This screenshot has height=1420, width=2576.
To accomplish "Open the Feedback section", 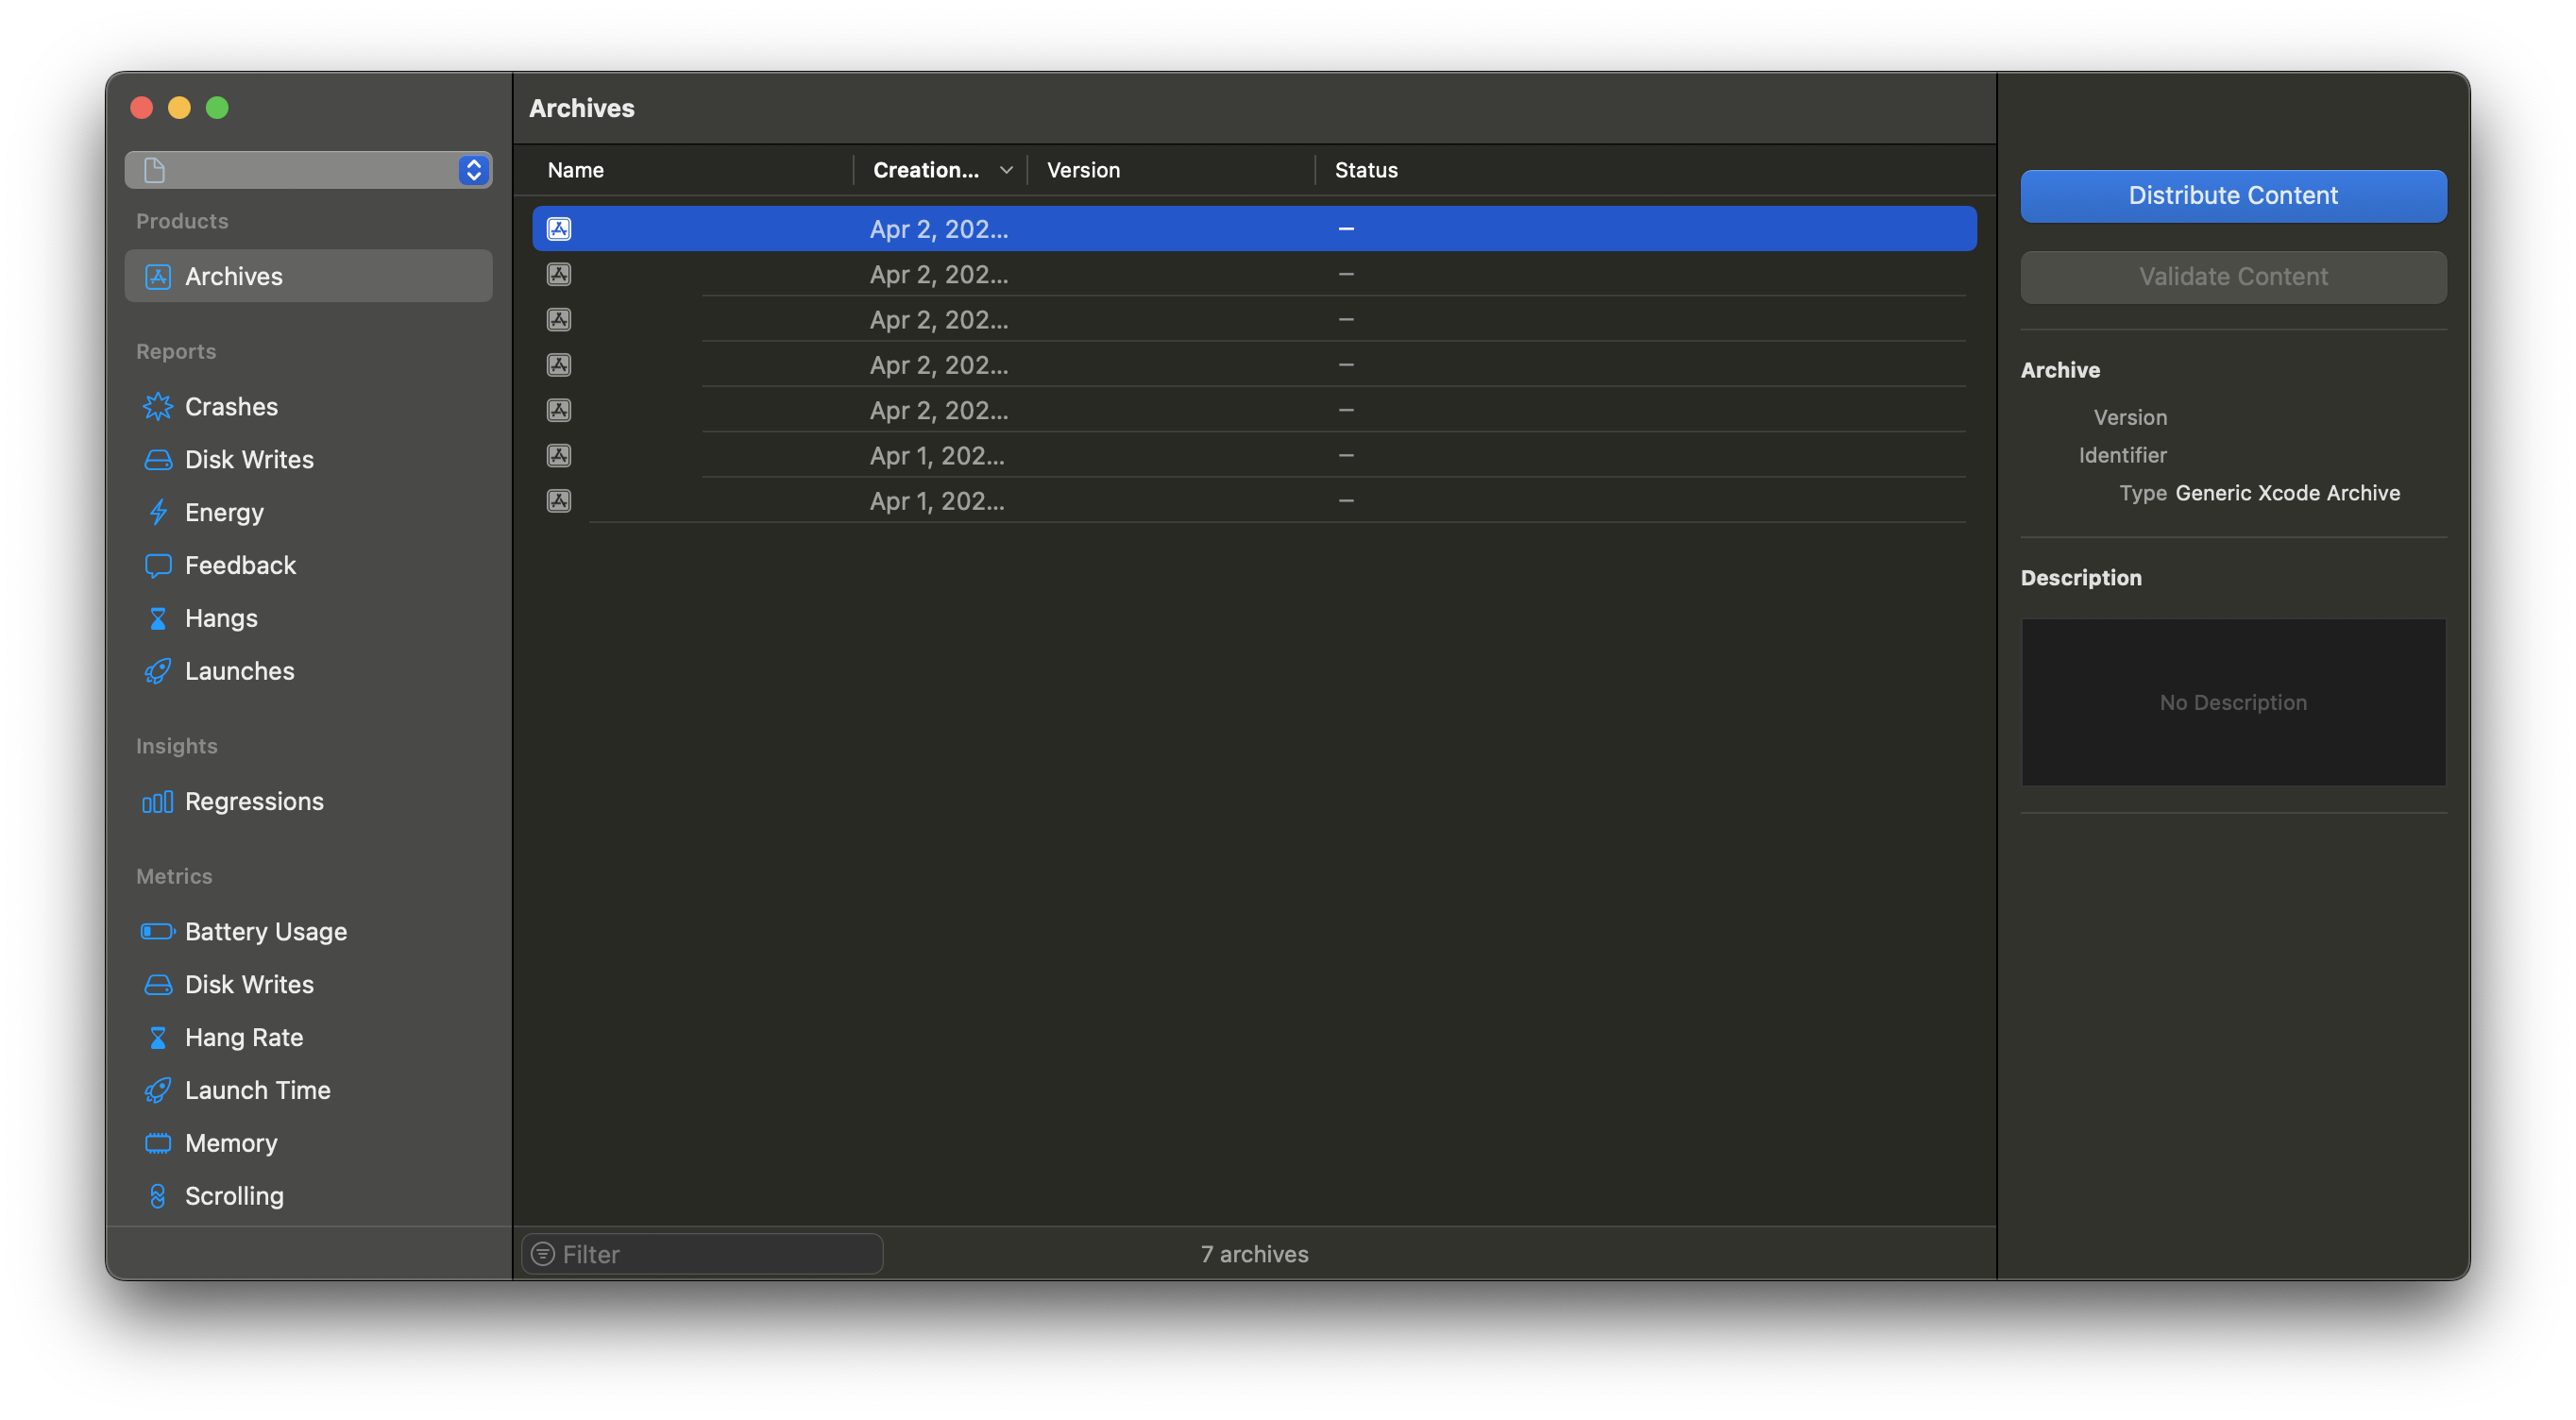I will coord(240,565).
